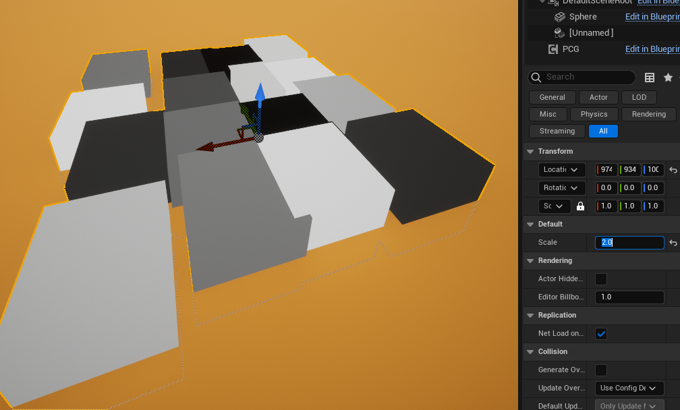Click the Location X value field

[606, 170]
